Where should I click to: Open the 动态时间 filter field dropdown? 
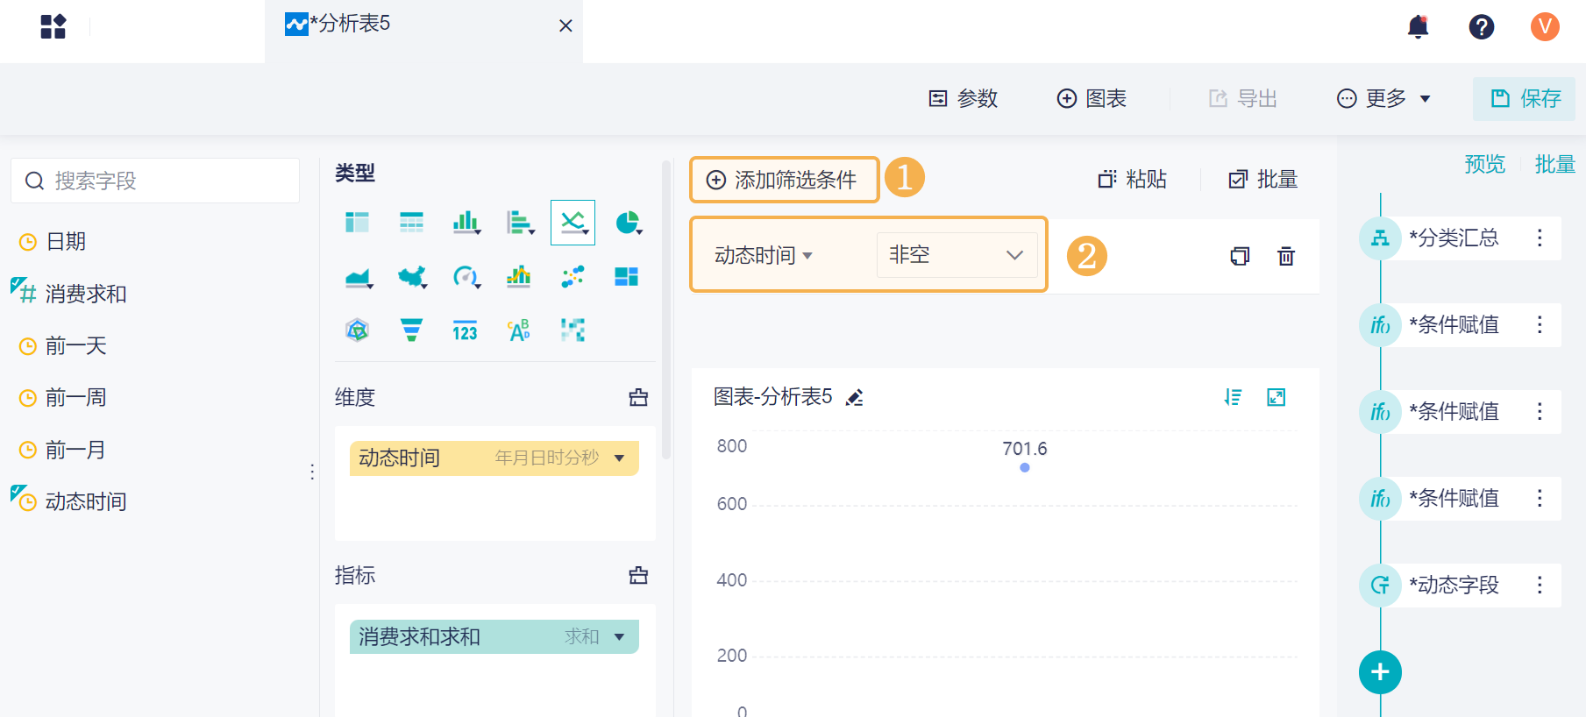(764, 255)
